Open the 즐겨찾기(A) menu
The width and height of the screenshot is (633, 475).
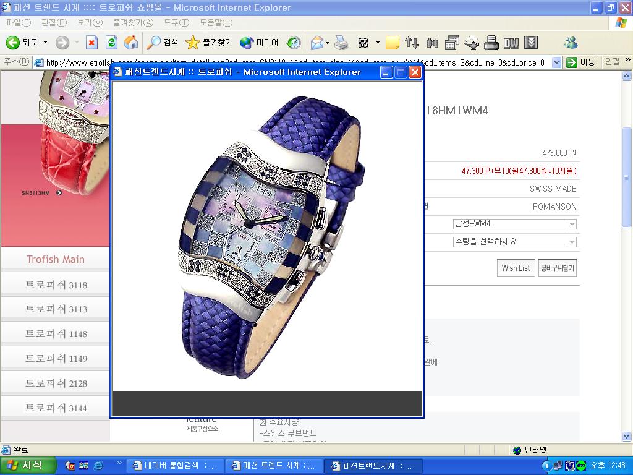134,23
